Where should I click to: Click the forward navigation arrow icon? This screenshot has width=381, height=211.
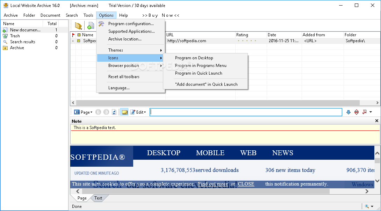[x=106, y=112]
